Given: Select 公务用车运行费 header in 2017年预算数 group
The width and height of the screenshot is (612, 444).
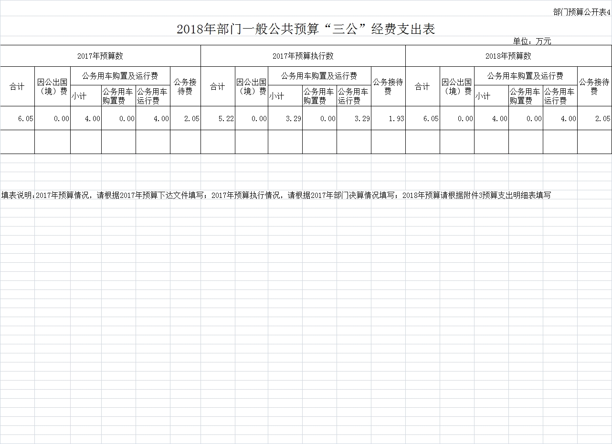Looking at the screenshot, I should click(153, 96).
